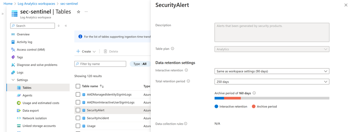Click the Data collection rules info icon
Image resolution: width=350 pixels, height=132 pixels.
click(186, 124)
